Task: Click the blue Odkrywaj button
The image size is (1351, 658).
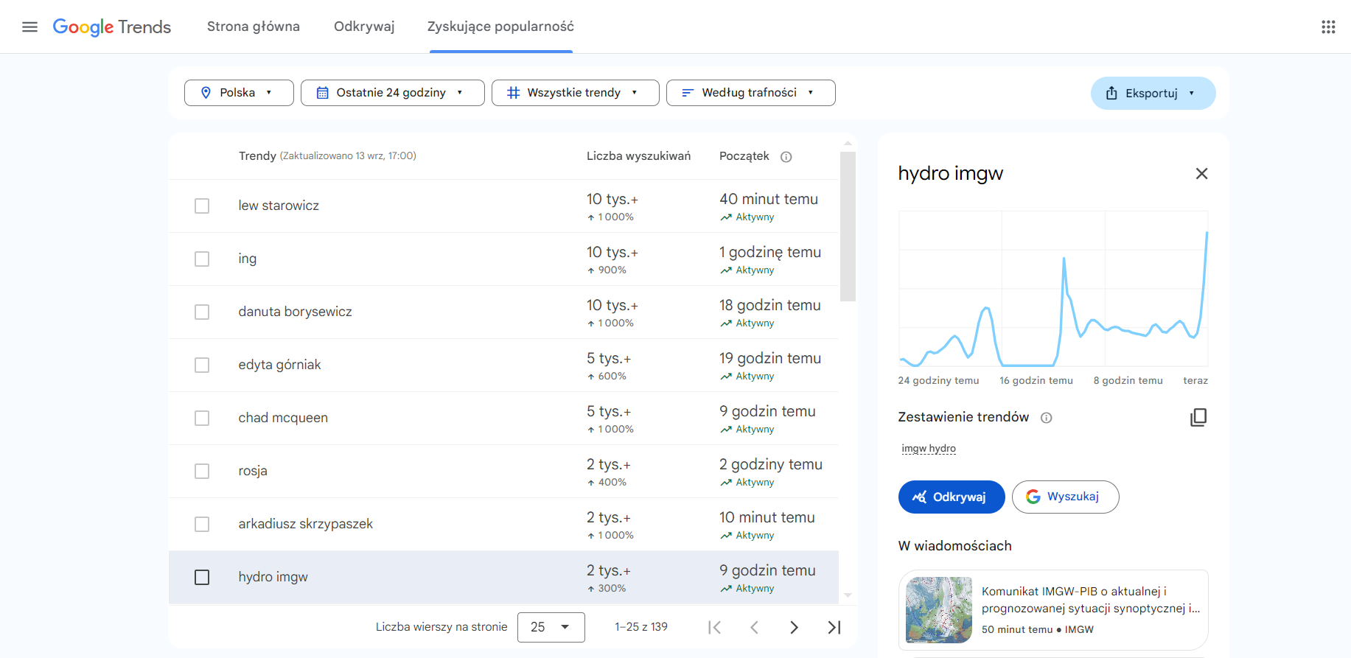Action: pyautogui.click(x=952, y=497)
